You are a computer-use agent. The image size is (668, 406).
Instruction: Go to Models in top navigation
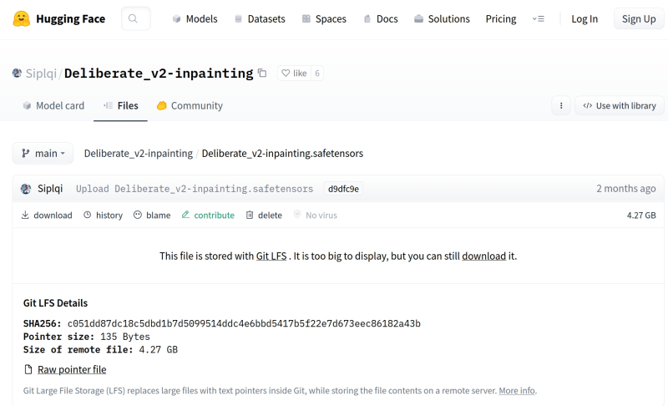[x=195, y=18]
